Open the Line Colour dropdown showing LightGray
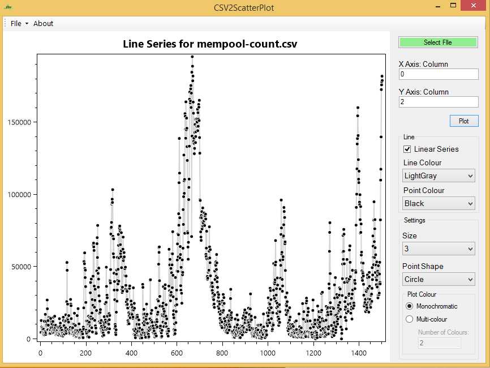The width and height of the screenshot is (490, 368). tap(439, 176)
